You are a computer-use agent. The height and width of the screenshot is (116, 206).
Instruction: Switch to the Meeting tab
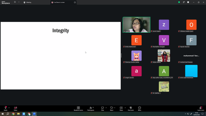point(27,2)
